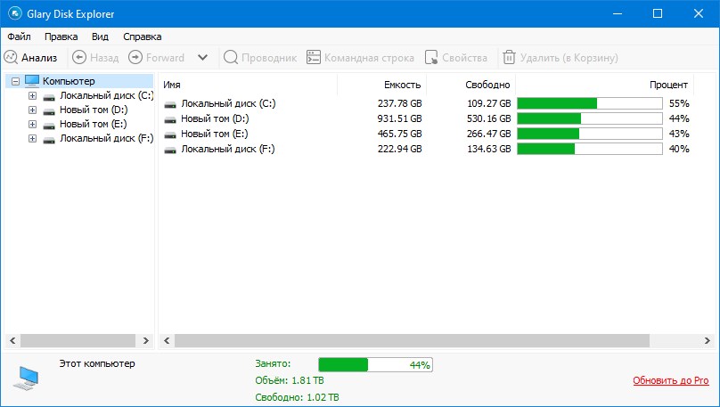Click the Командная строка toolbar label
Viewport: 720px width, 407px height.
point(369,58)
